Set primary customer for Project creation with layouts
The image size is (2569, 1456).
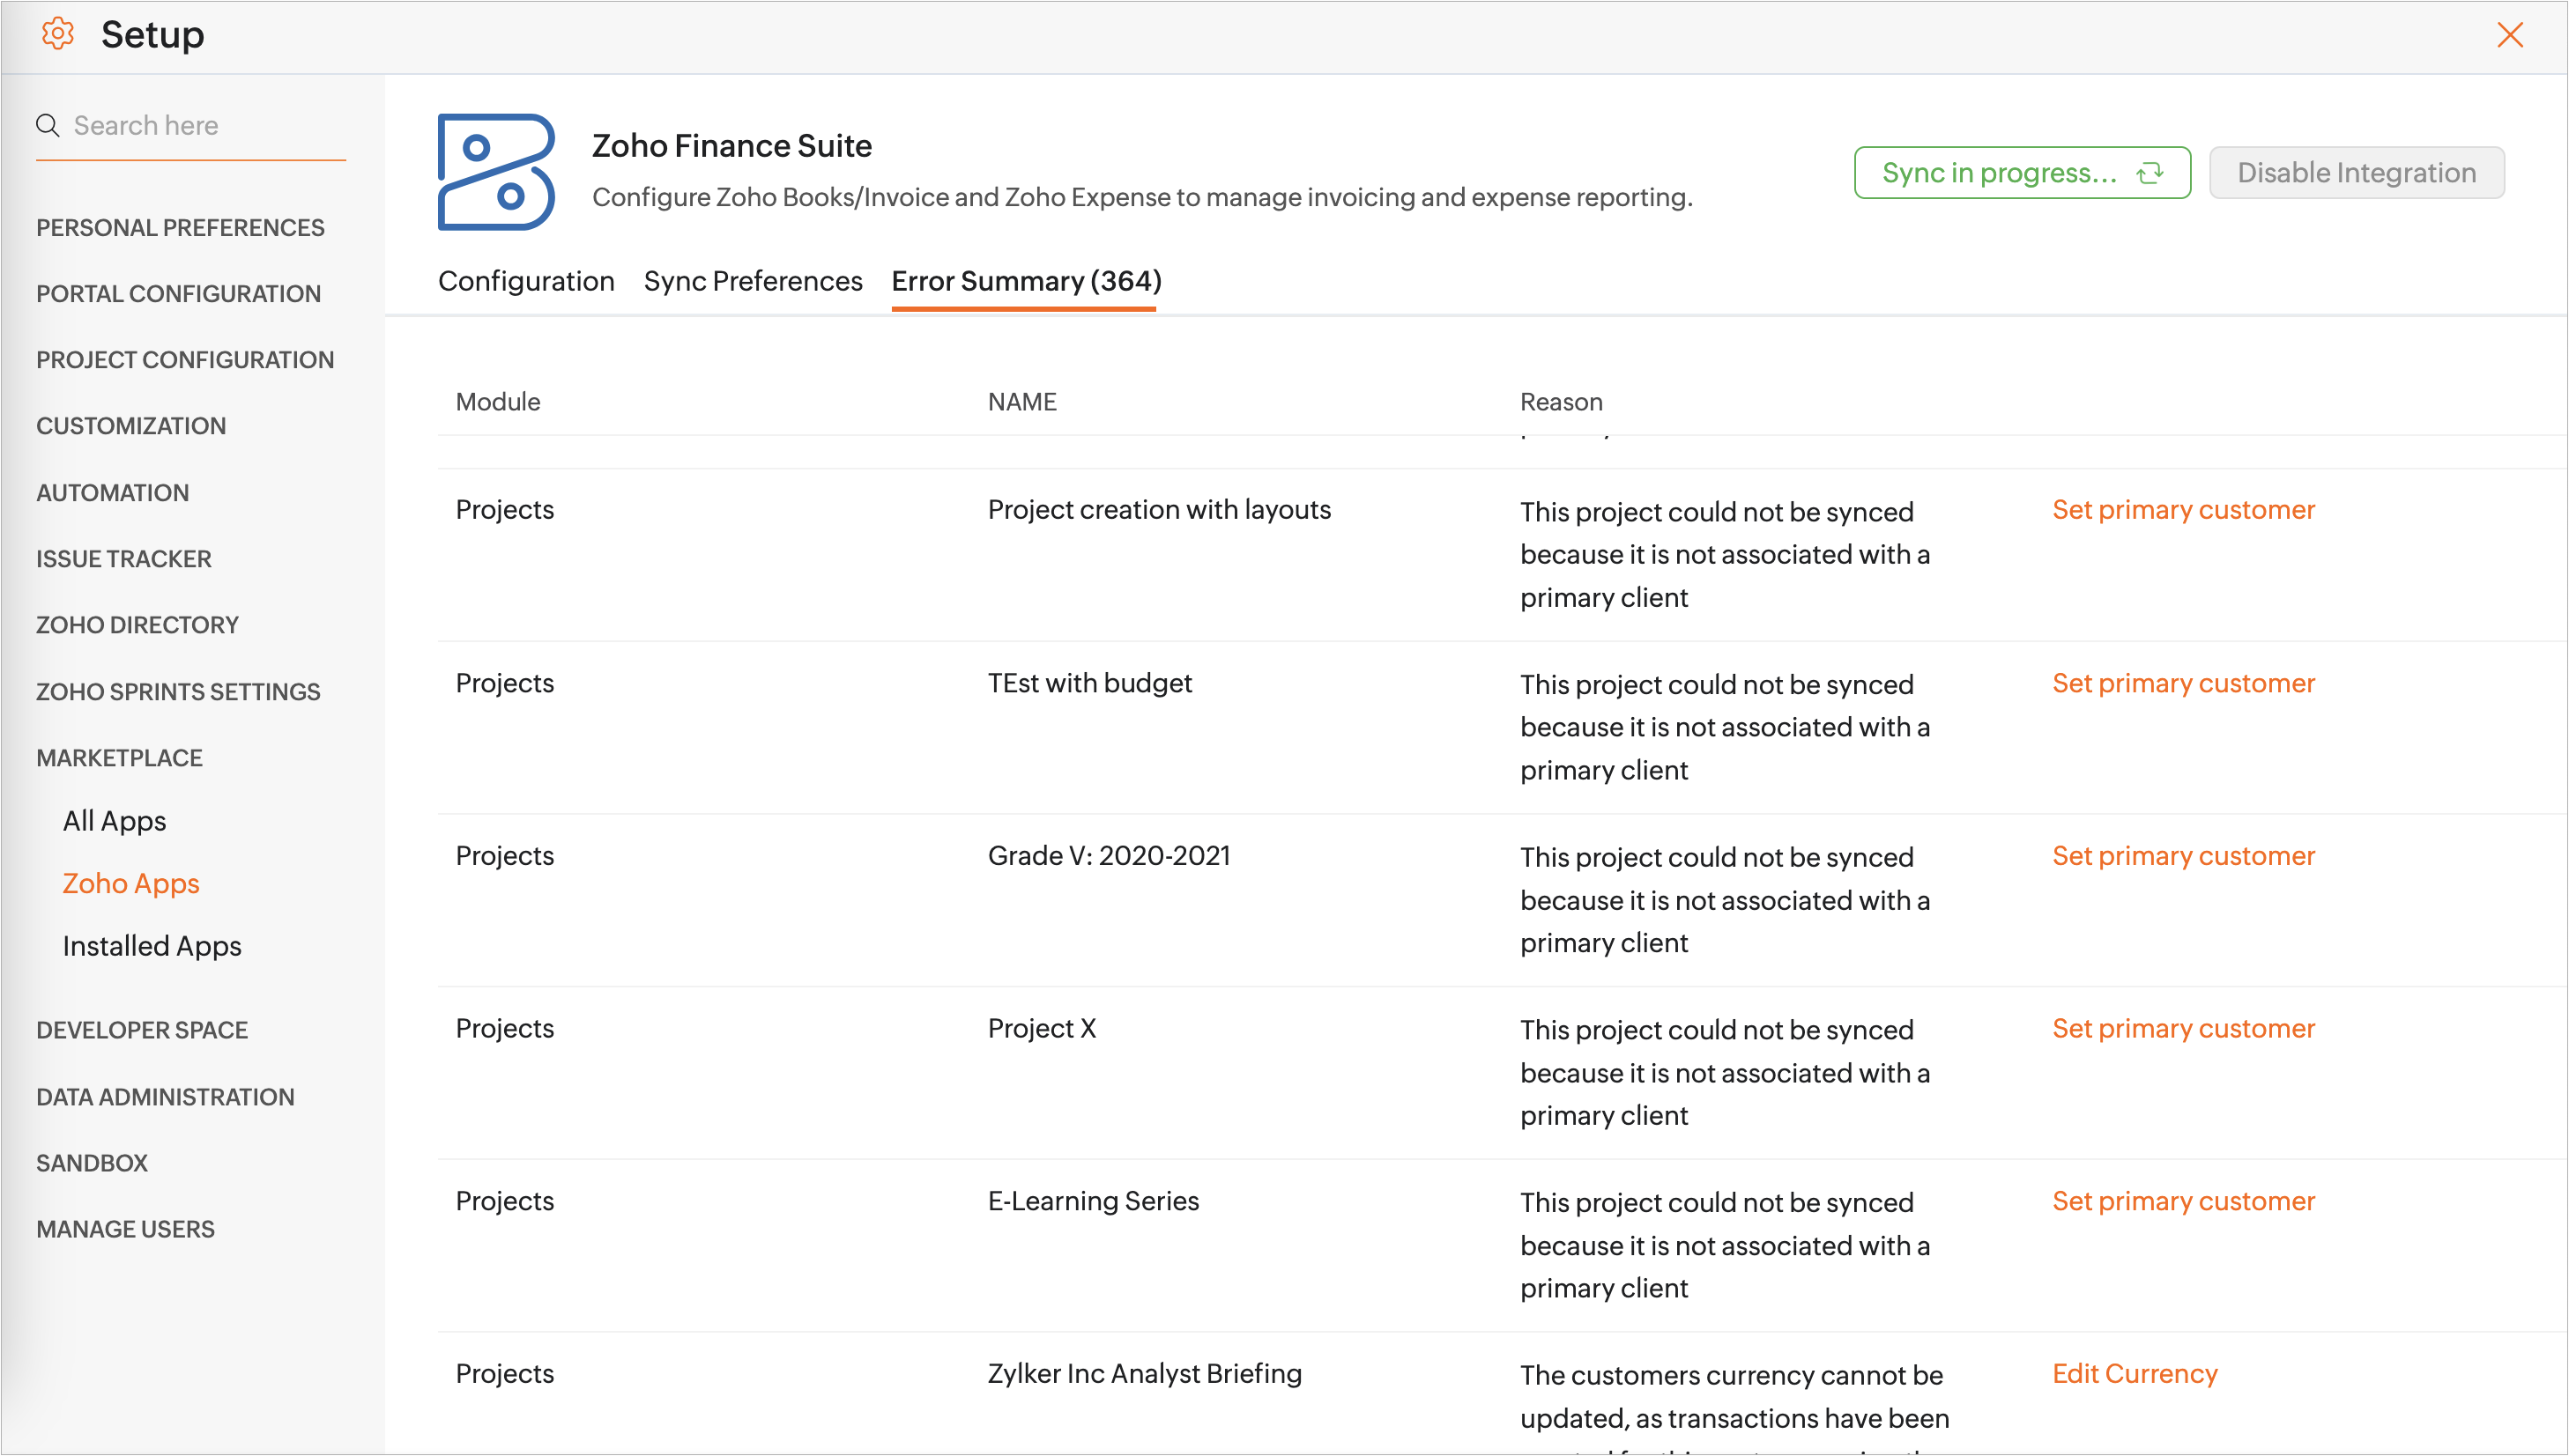click(2183, 510)
